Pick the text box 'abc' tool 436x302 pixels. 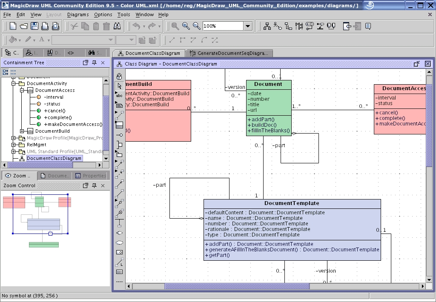119,95
